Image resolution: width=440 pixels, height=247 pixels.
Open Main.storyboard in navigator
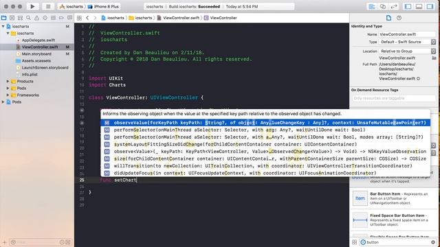click(x=36, y=54)
